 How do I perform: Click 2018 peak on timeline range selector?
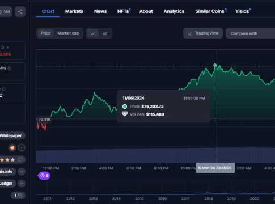pos(208,193)
